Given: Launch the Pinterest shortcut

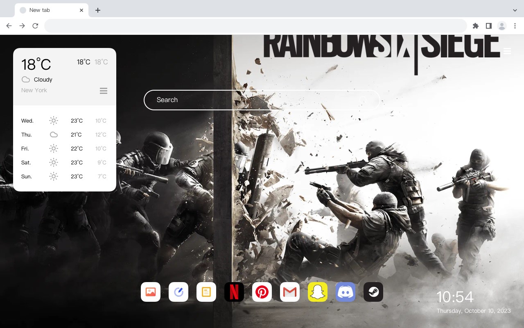Looking at the screenshot, I should coord(262,292).
